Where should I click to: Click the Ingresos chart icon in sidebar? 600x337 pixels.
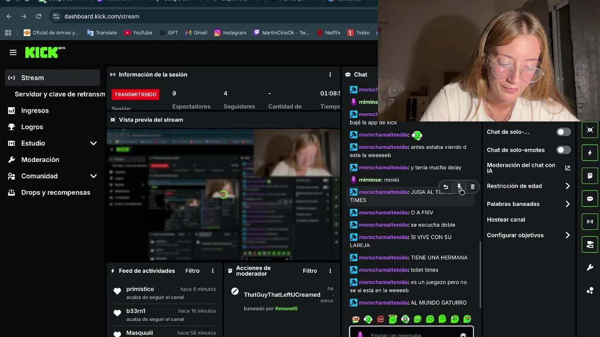[12, 110]
